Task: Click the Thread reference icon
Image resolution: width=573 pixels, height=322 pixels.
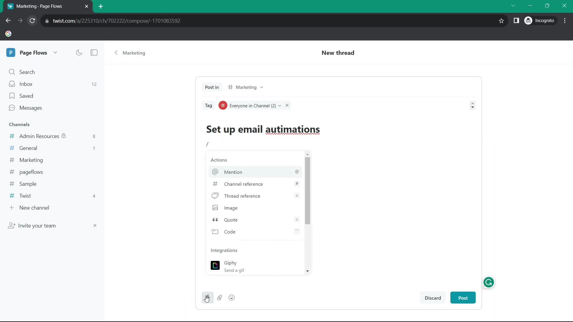Action: click(215, 196)
